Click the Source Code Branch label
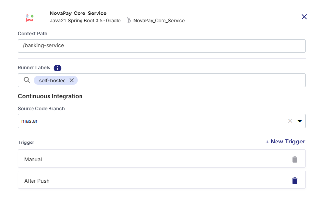Image resolution: width=325 pixels, height=200 pixels. pyautogui.click(x=41, y=109)
